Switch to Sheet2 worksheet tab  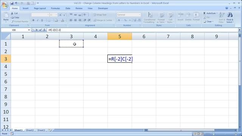30,130
